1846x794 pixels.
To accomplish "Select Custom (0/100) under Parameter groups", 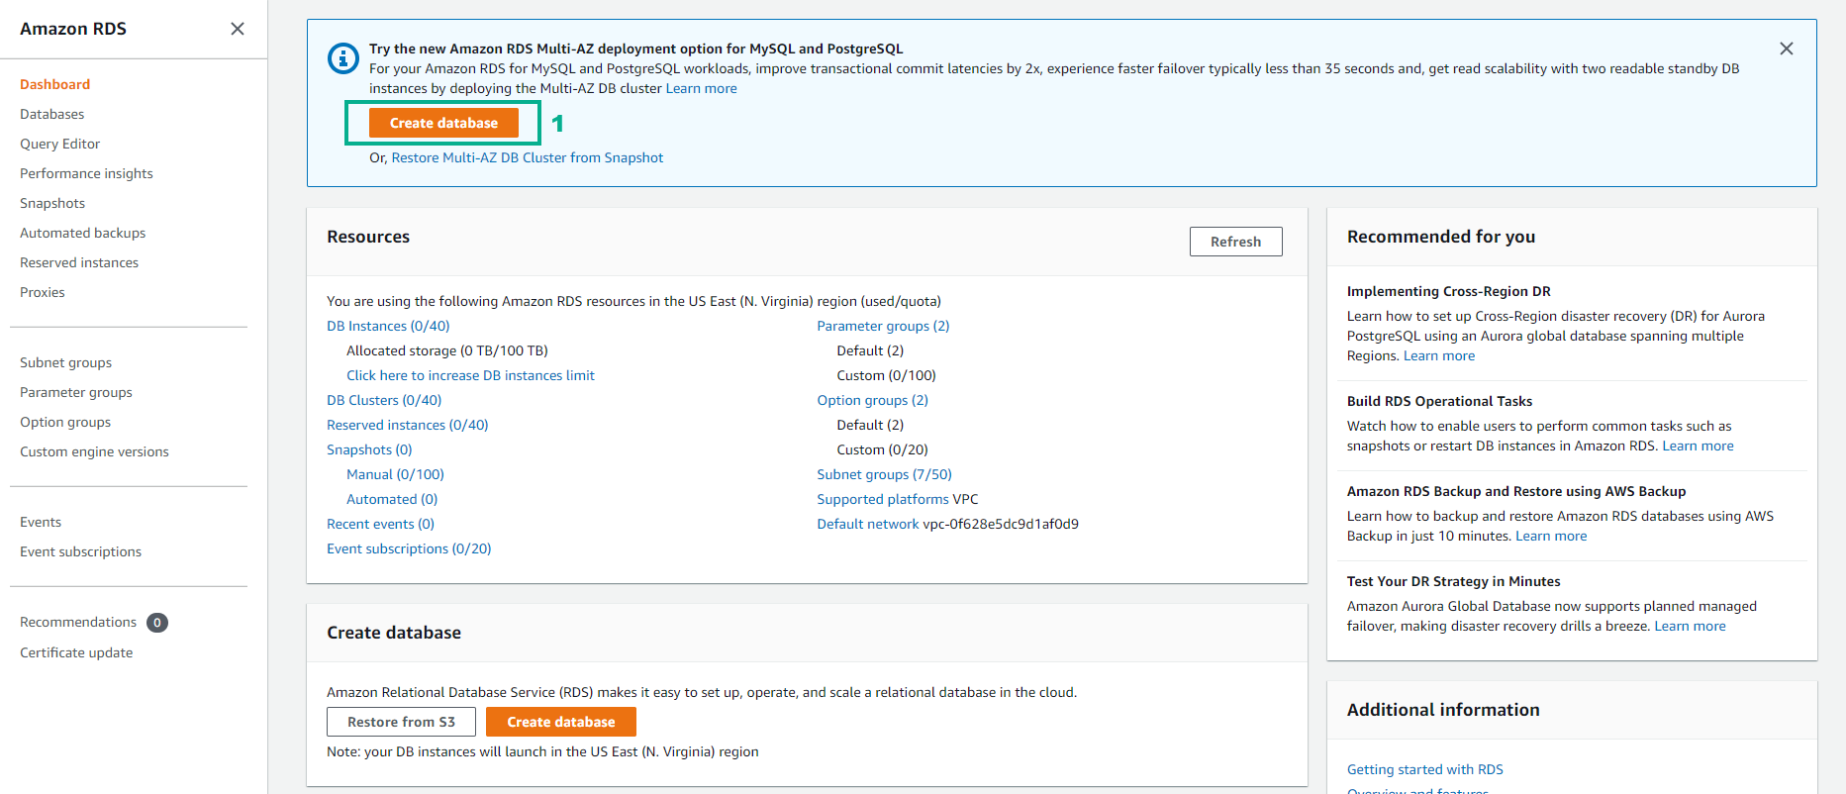I will coord(886,375).
